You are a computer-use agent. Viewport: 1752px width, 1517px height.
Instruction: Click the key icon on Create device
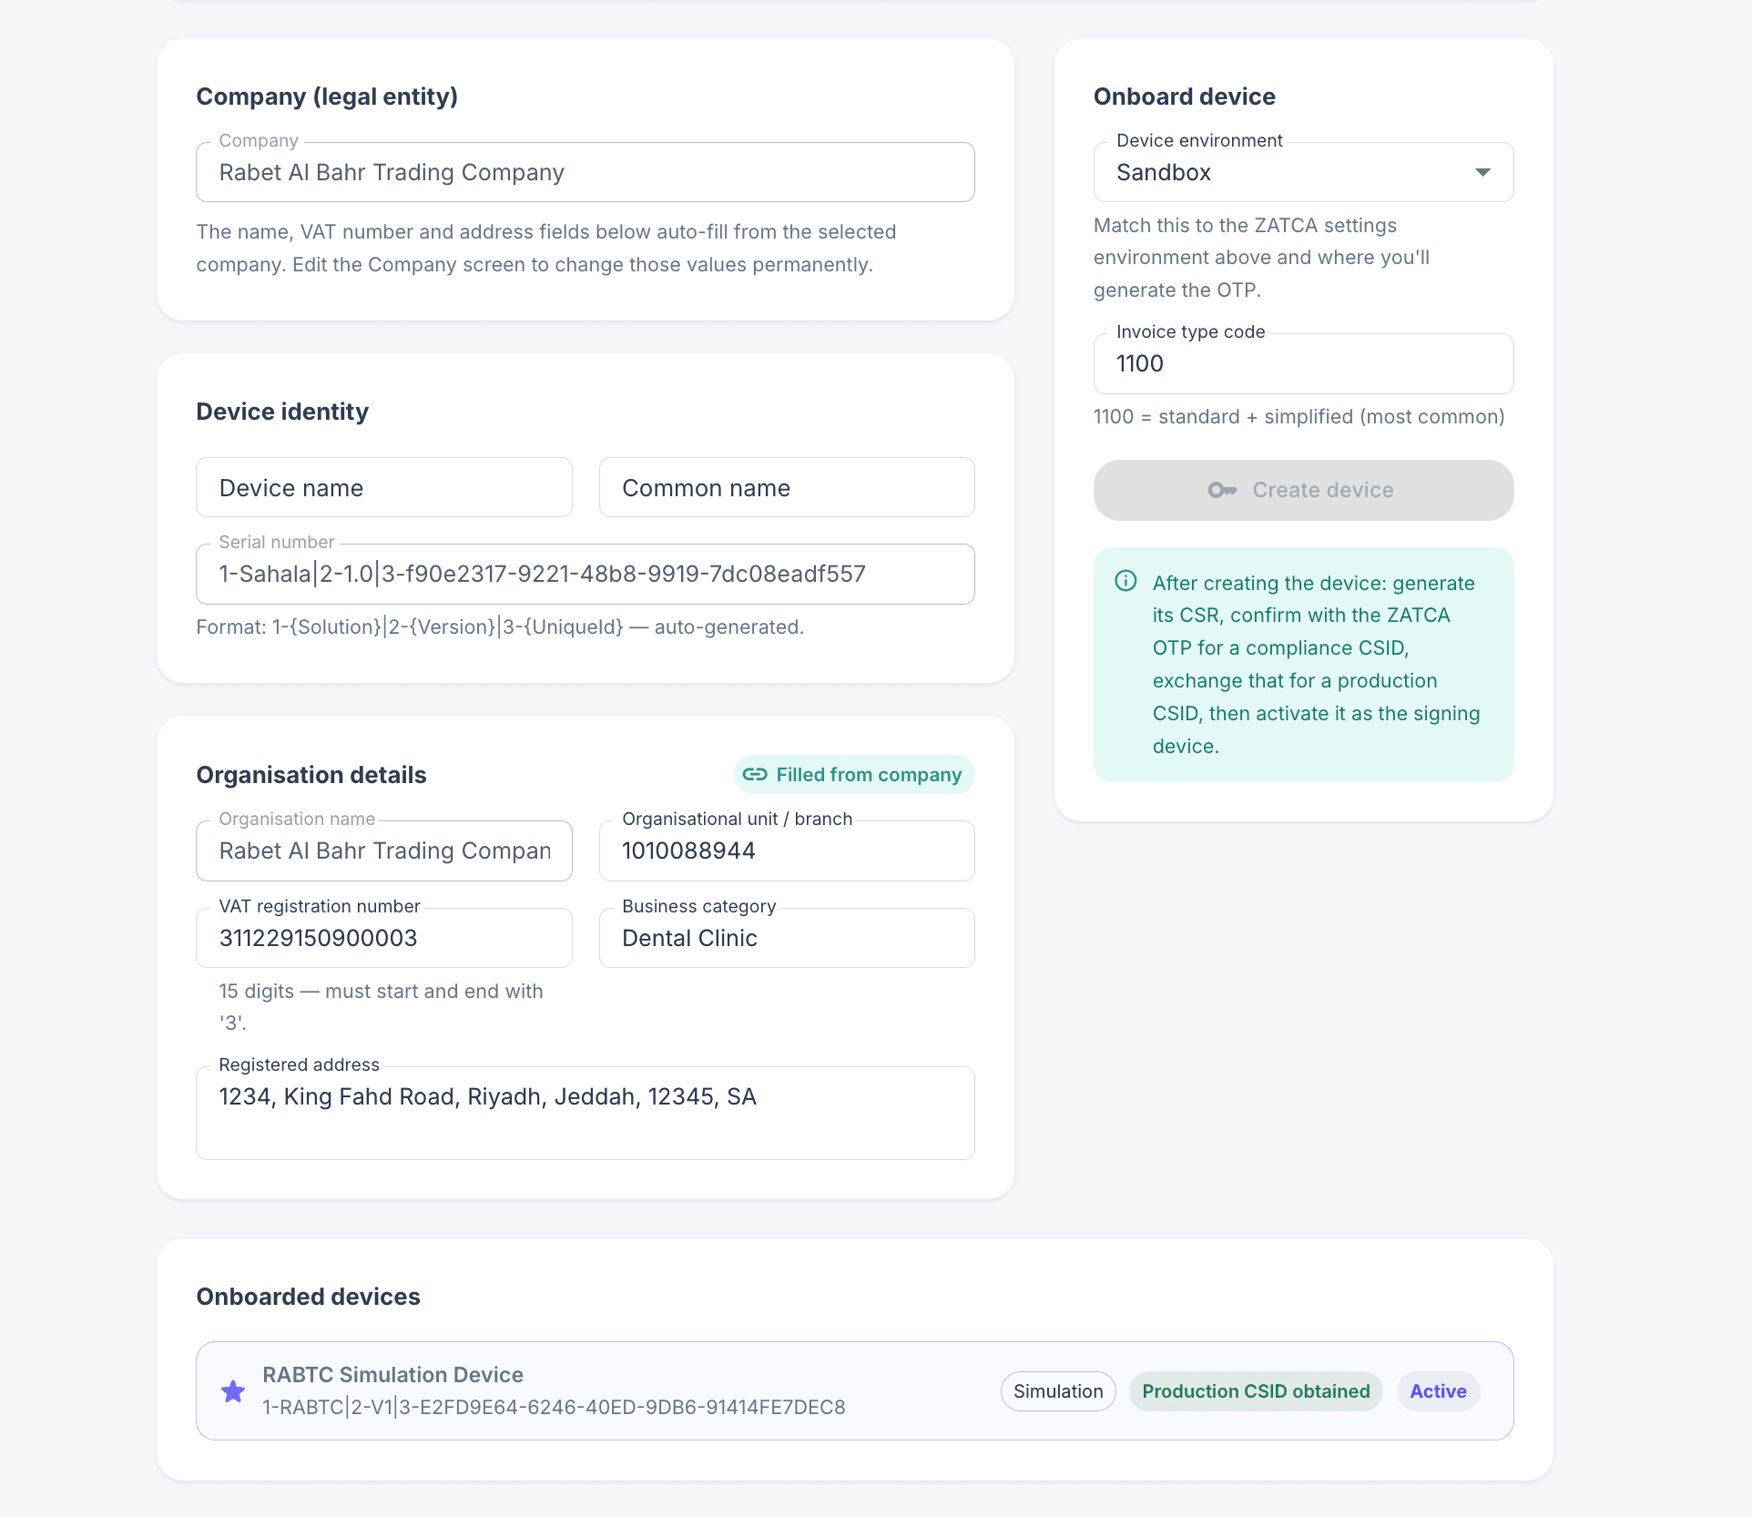(1222, 490)
